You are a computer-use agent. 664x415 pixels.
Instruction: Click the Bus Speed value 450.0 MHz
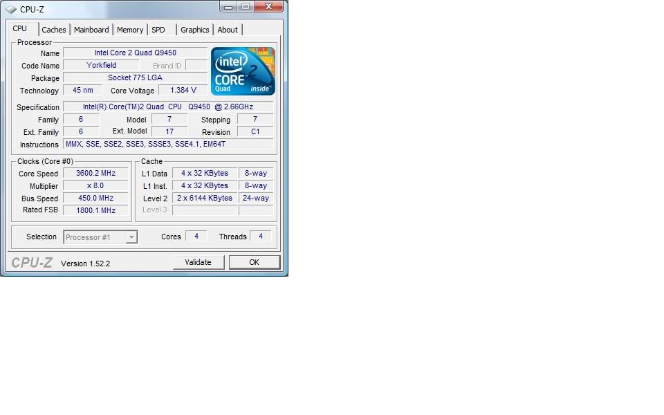point(95,198)
